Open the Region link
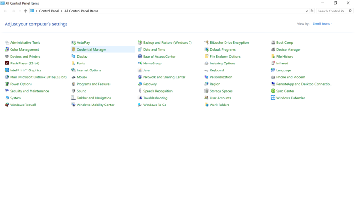The height and width of the screenshot is (210, 355). click(x=215, y=84)
